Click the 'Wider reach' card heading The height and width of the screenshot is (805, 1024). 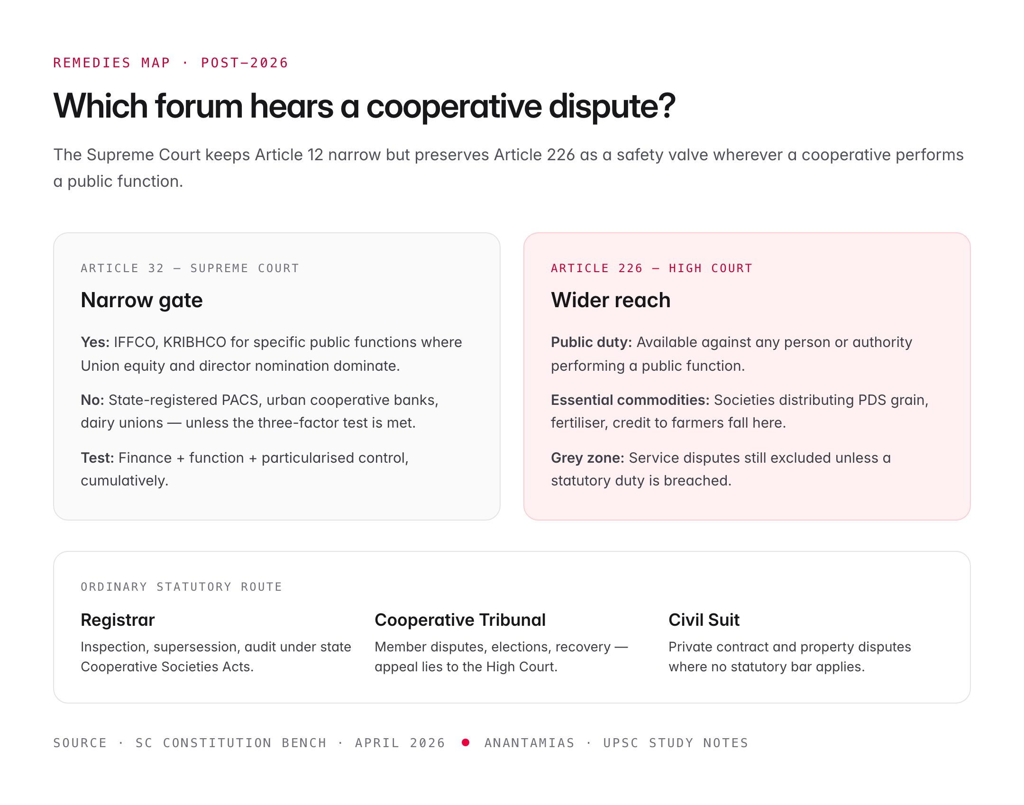tap(611, 300)
